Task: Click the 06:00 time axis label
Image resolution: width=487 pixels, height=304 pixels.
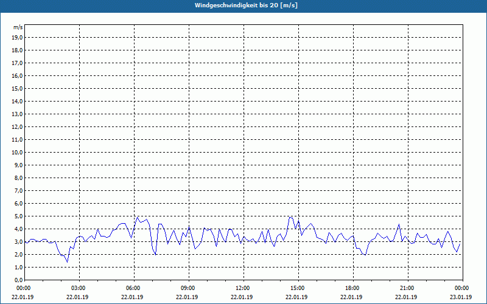Action: coord(134,288)
